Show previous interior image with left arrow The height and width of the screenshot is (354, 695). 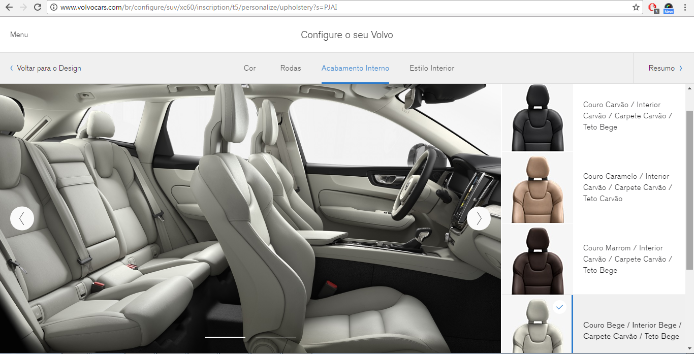22,218
